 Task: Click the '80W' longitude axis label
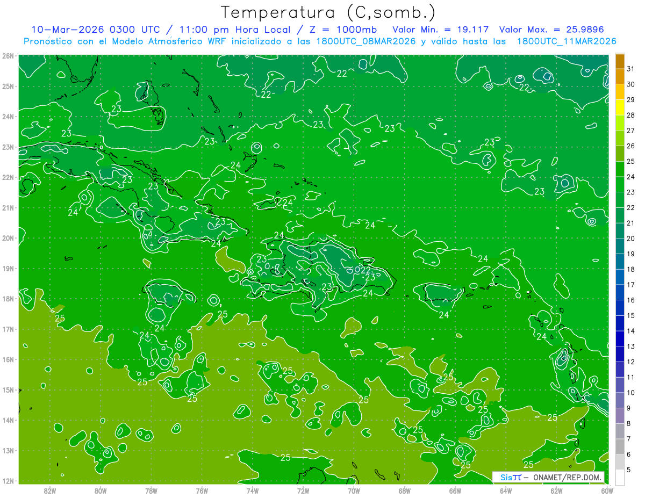point(101,490)
